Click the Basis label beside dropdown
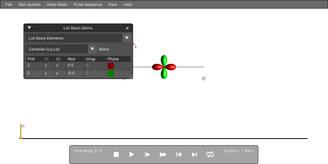The width and height of the screenshot is (328, 164). pos(104,49)
